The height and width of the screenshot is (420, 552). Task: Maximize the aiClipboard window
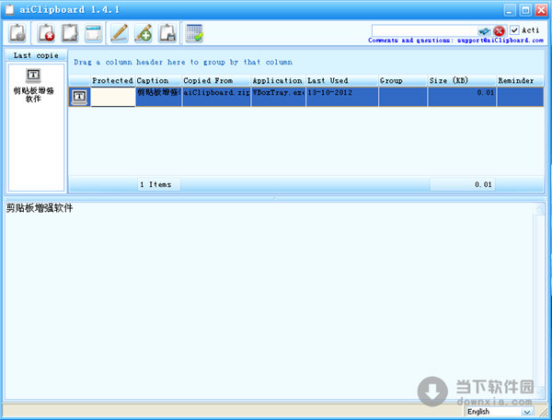pyautogui.click(x=525, y=10)
